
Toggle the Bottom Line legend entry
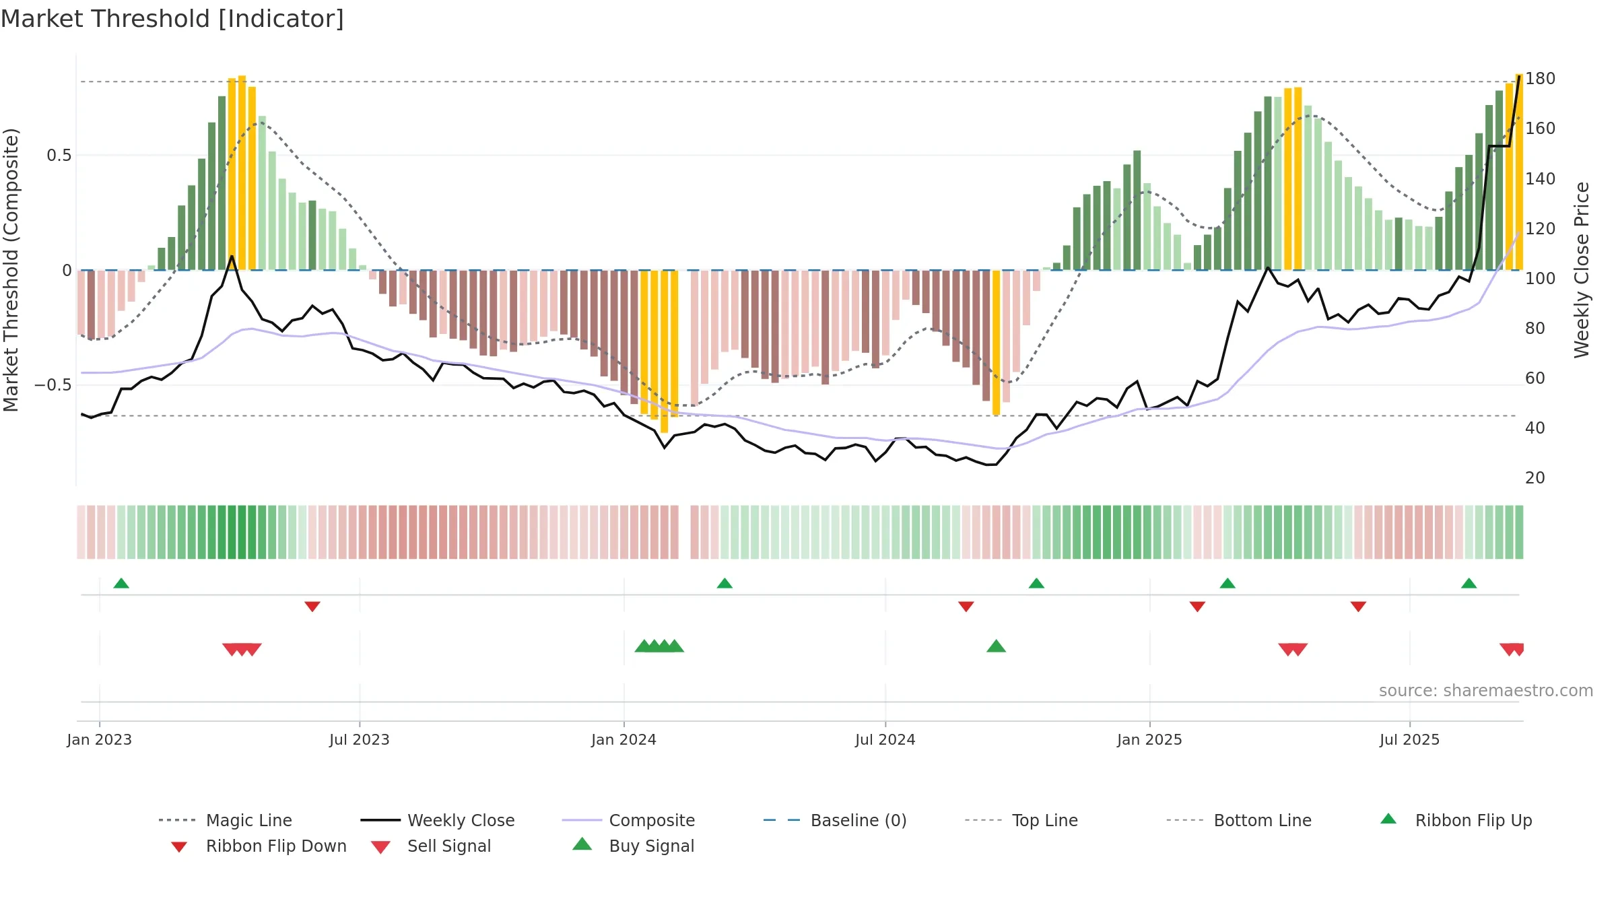coord(1239,820)
